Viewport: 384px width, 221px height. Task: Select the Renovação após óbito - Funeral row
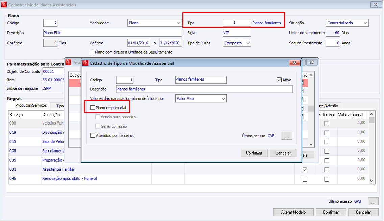click(188, 179)
